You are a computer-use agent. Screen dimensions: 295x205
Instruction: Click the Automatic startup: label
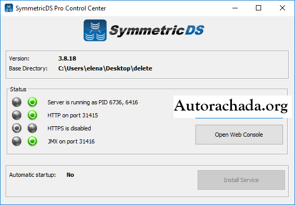pos(32,175)
